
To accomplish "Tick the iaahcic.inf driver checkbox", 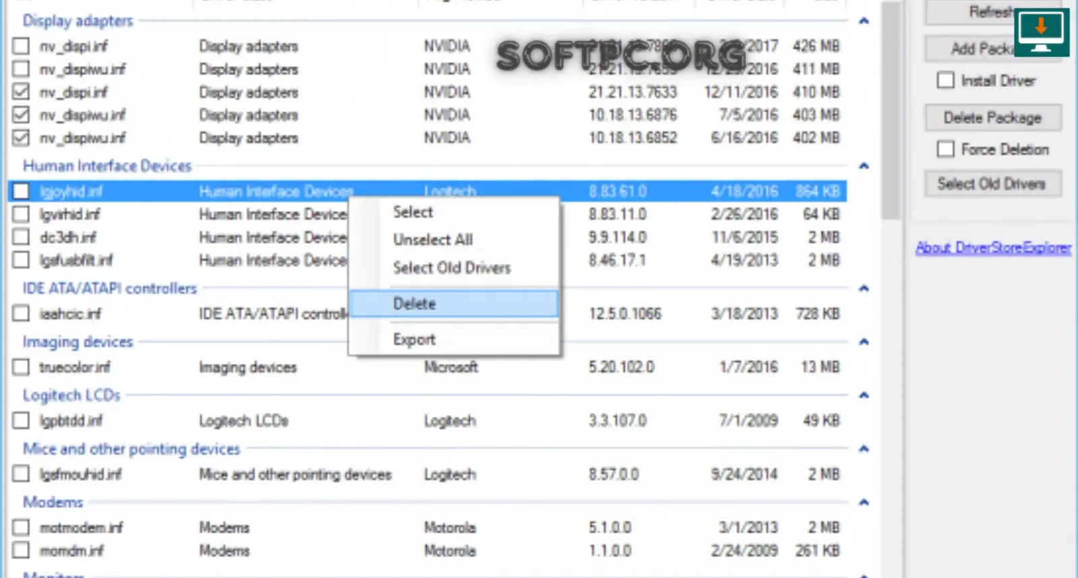I will 21,313.
